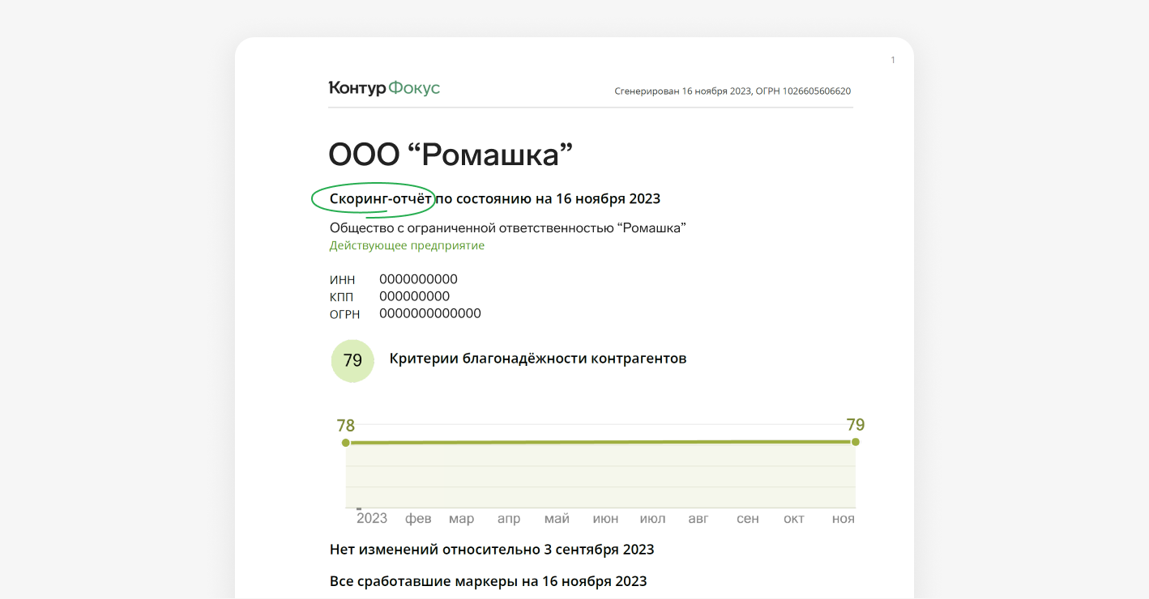The image size is (1149, 599).
Task: Click the page number 1 indicator
Action: (893, 60)
